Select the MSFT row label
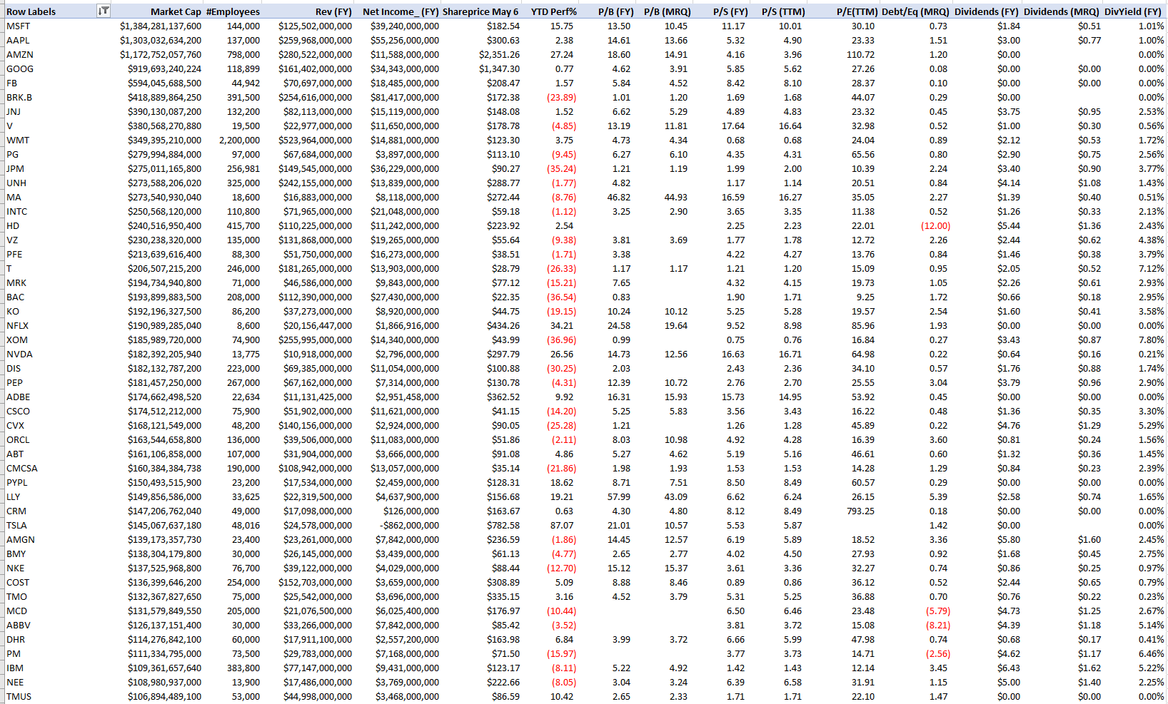This screenshot has width=1168, height=704. click(19, 26)
